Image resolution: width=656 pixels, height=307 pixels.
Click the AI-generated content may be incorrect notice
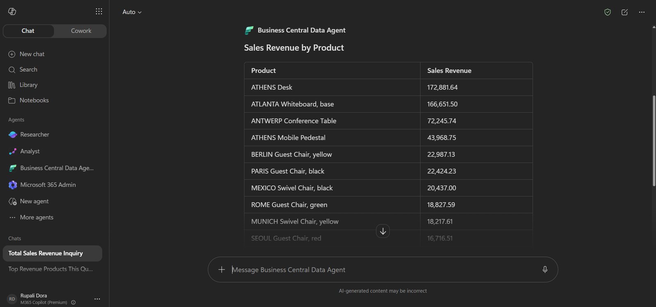tap(383, 291)
